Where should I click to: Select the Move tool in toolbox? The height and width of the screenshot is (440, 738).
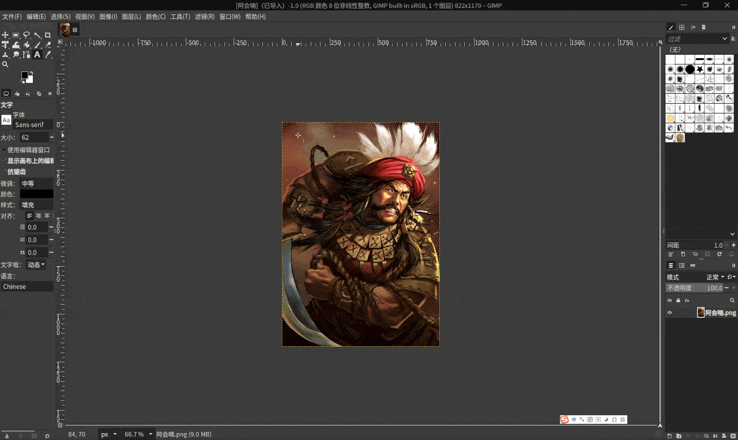(5, 35)
